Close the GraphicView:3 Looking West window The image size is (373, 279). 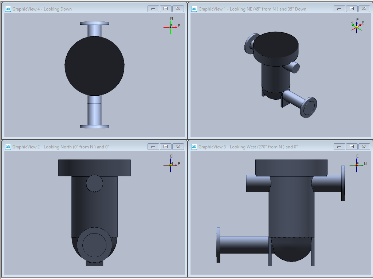(364, 147)
